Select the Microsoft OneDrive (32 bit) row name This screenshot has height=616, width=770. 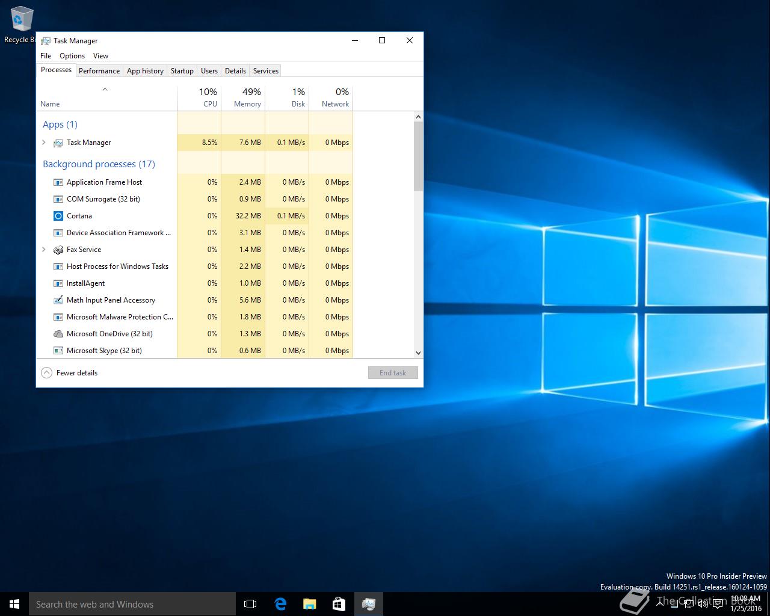point(109,334)
